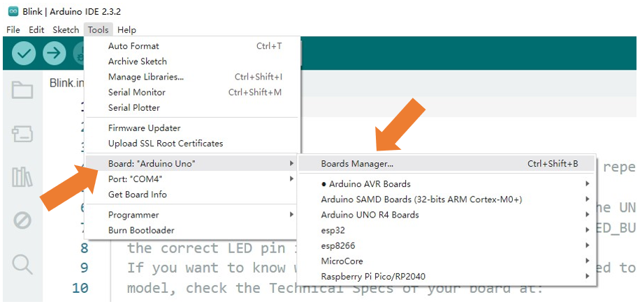Click Board: "Arduino Uno" menu item
This screenshot has width=640, height=304.
click(192, 163)
